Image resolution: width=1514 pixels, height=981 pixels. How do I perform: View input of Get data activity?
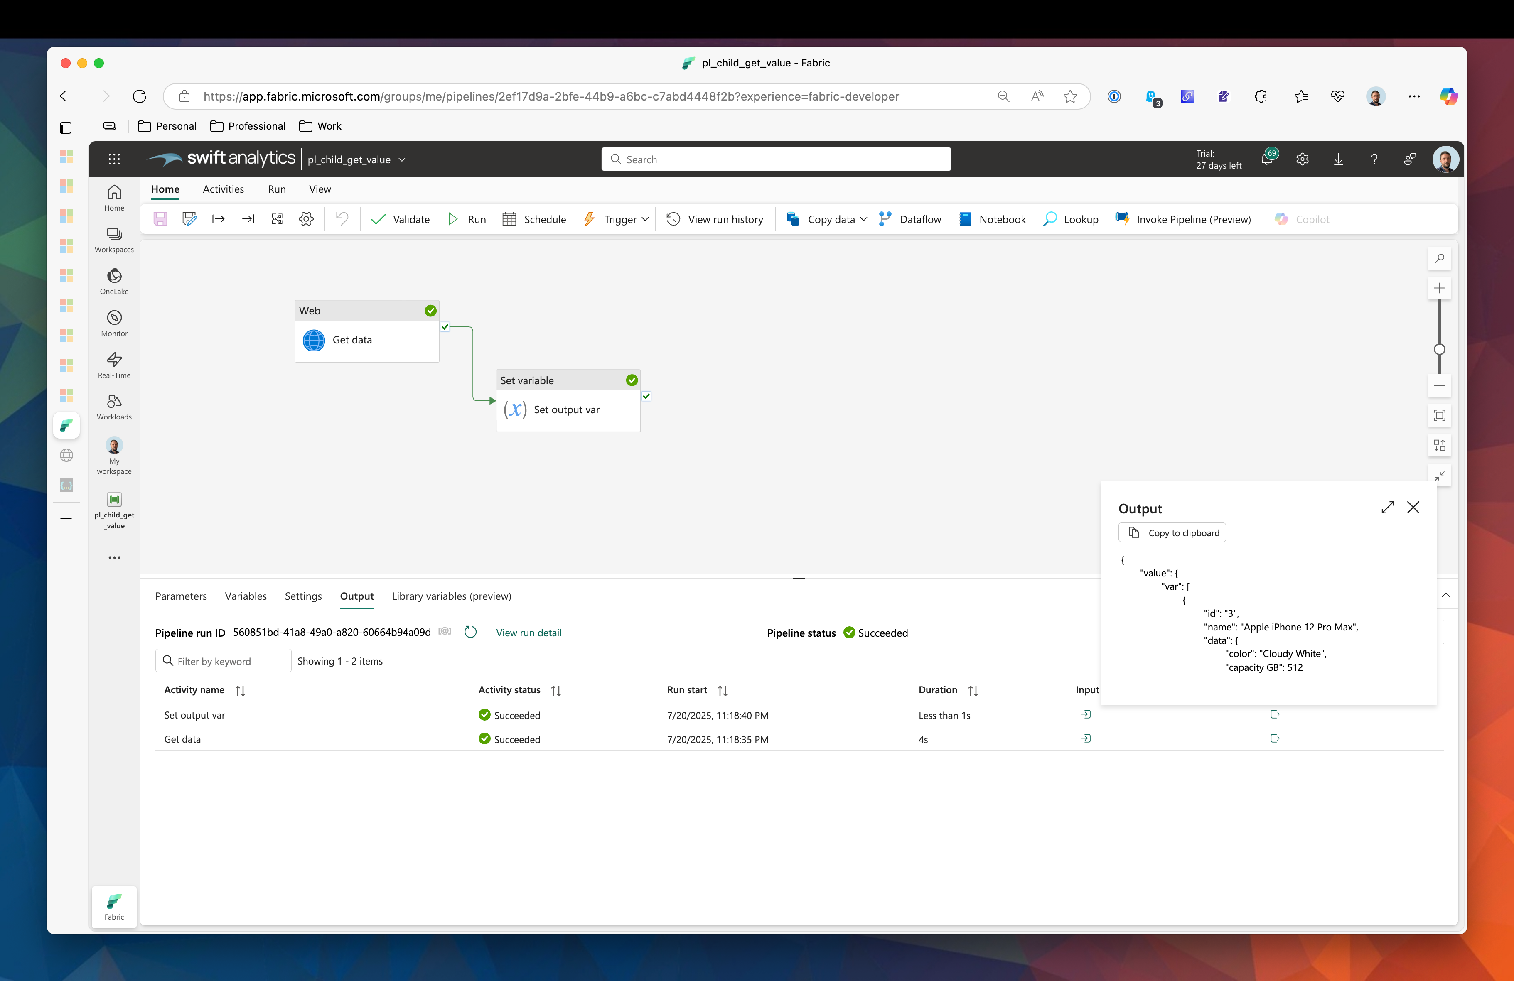(x=1086, y=738)
